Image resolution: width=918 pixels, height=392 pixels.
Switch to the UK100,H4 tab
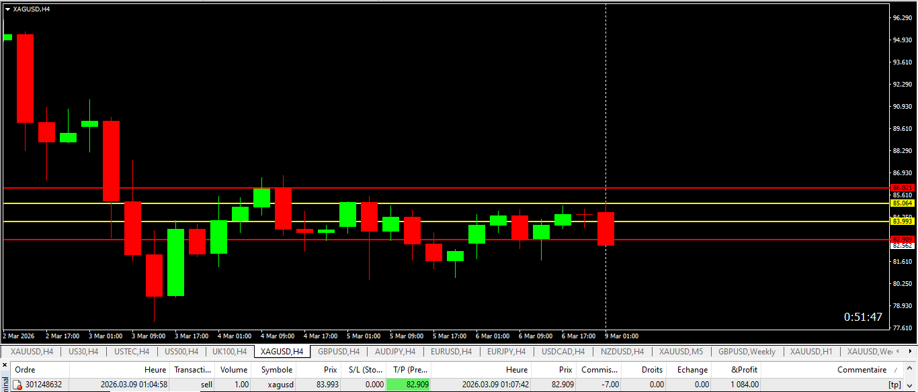(229, 352)
